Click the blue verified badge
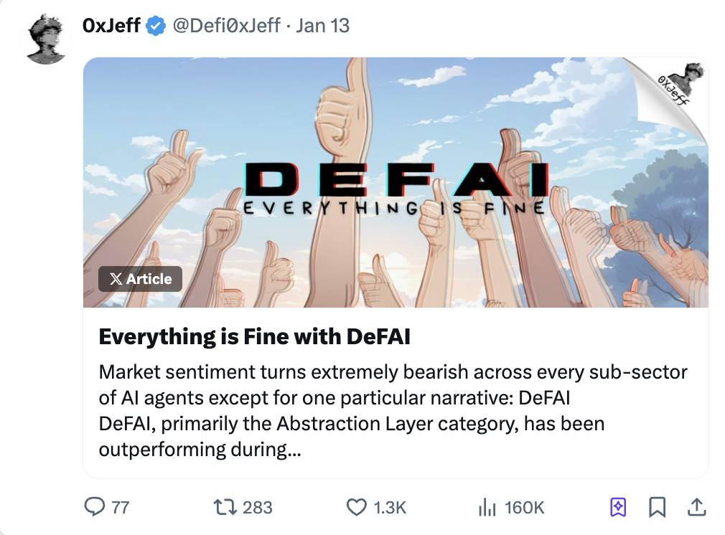This screenshot has width=725, height=535. [x=154, y=26]
